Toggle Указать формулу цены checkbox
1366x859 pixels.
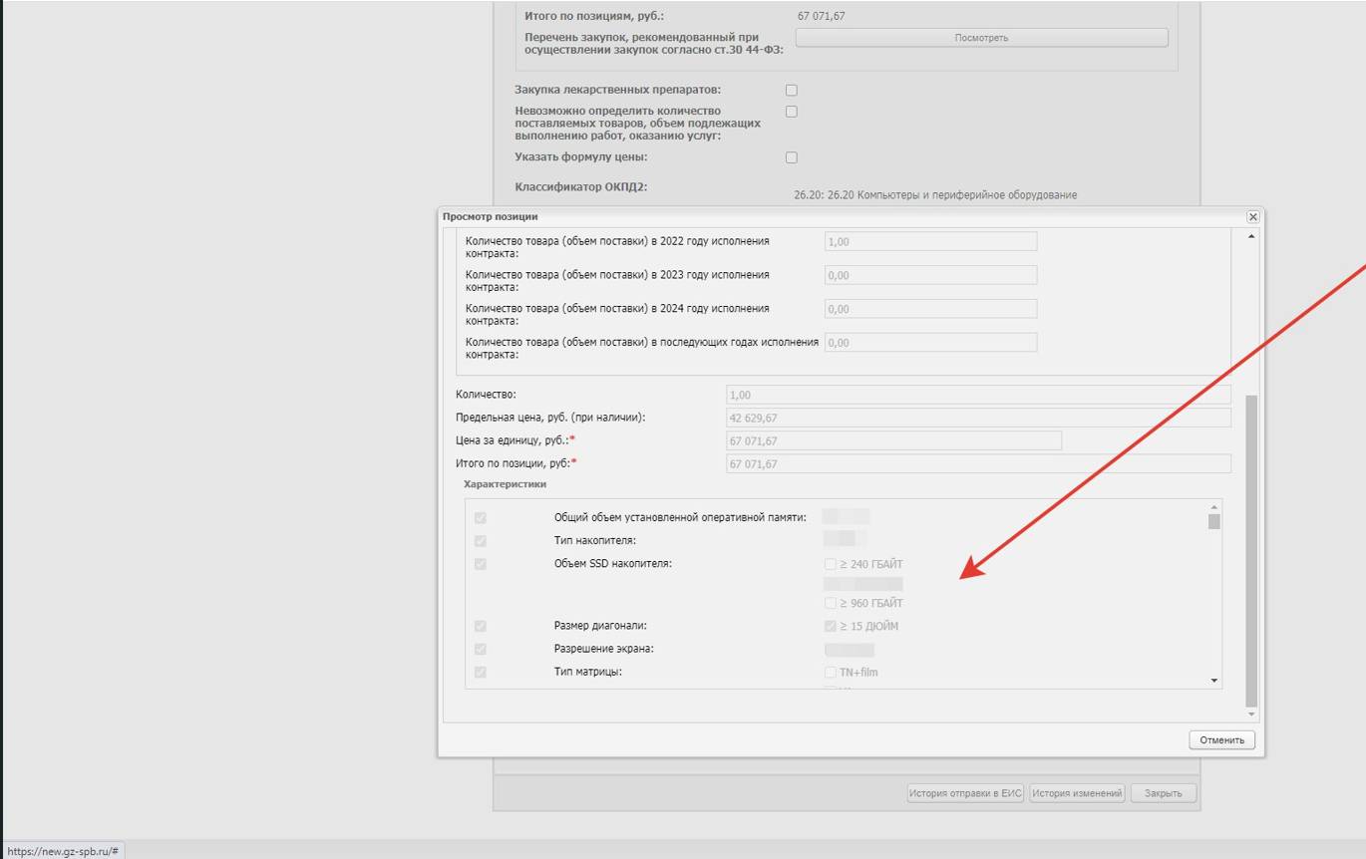[x=792, y=157]
